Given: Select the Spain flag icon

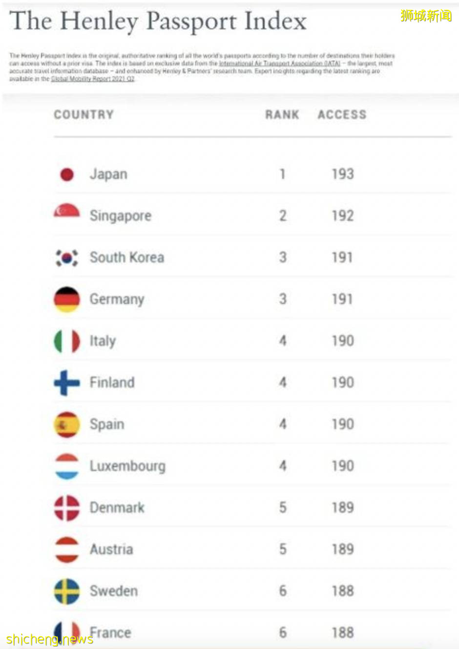Looking at the screenshot, I should (x=67, y=424).
